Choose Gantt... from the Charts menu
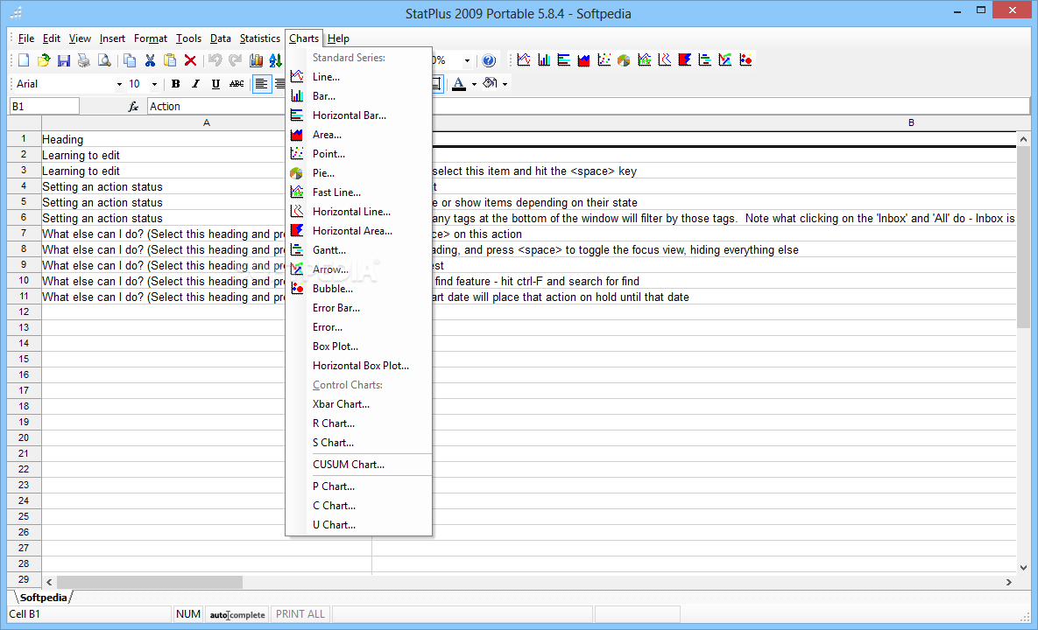The height and width of the screenshot is (630, 1038). tap(359, 250)
